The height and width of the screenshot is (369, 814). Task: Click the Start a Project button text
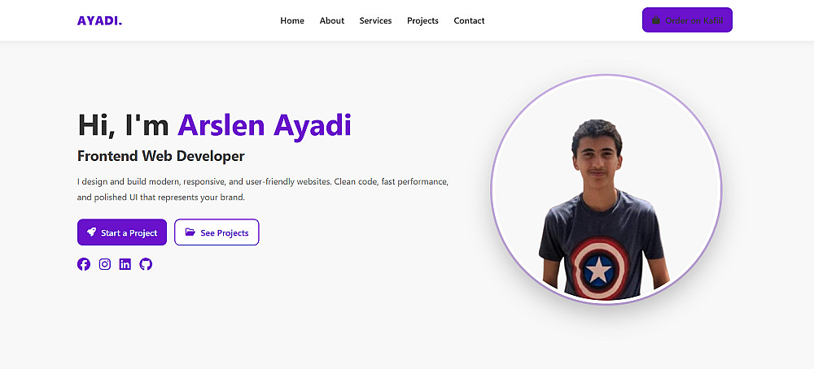coord(129,233)
